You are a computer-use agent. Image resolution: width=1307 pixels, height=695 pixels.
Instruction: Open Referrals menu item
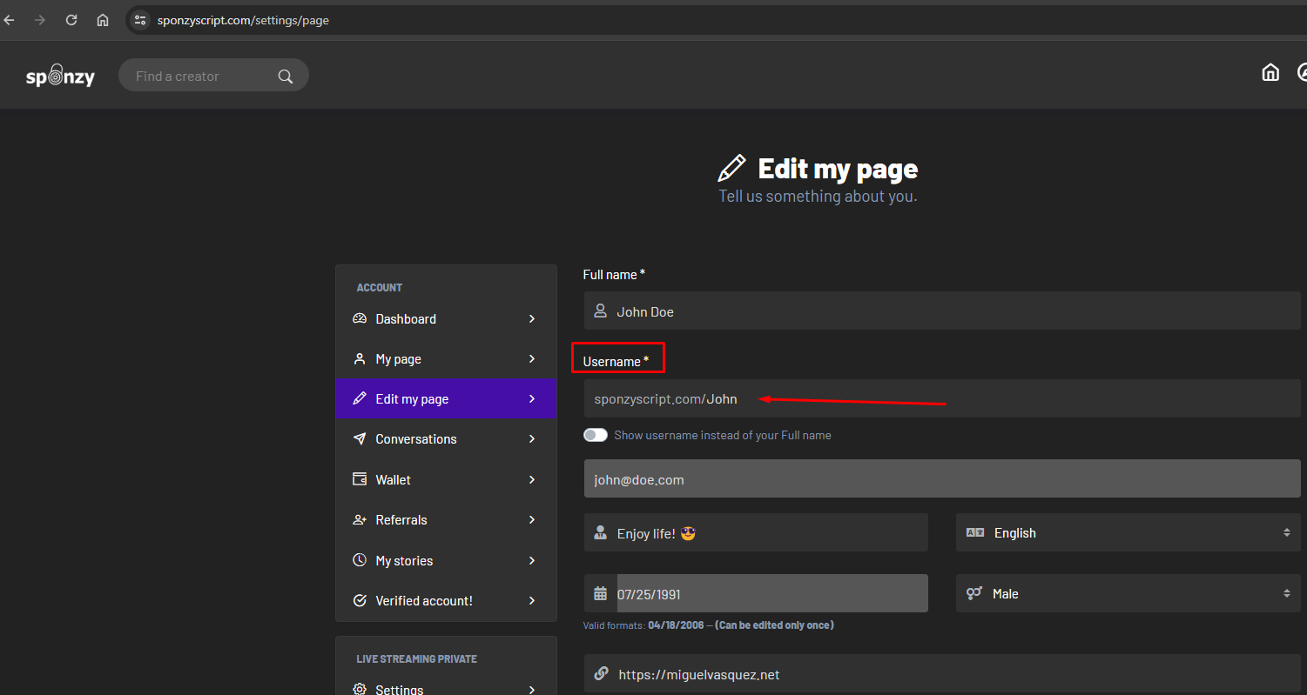click(446, 519)
